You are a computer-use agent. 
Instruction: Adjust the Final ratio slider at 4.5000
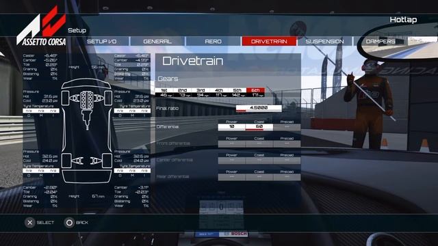(x=259, y=108)
